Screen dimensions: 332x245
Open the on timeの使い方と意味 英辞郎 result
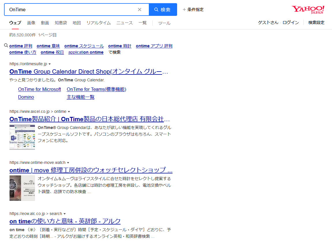65,221
